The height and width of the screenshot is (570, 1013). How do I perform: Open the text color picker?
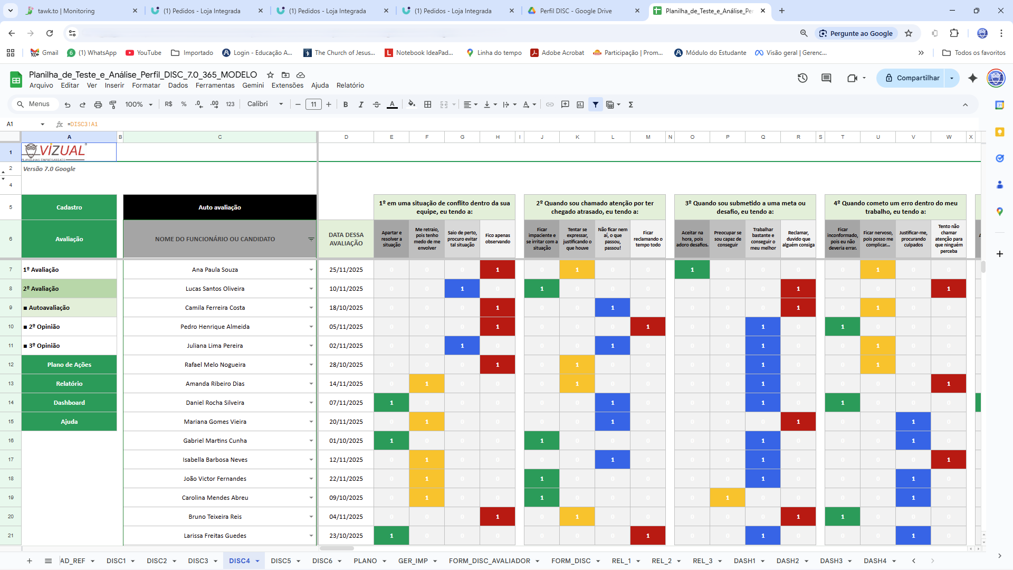393,104
